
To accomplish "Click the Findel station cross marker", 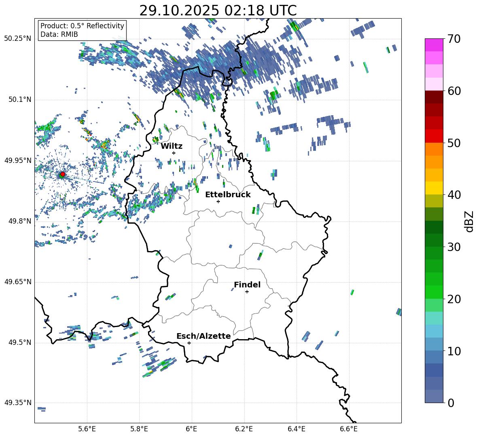I will 247,291.
